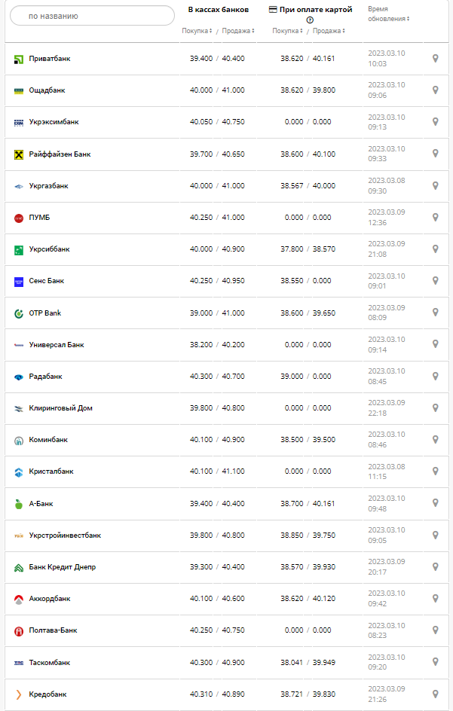Sort by card payment Продажа rate

(x=329, y=31)
